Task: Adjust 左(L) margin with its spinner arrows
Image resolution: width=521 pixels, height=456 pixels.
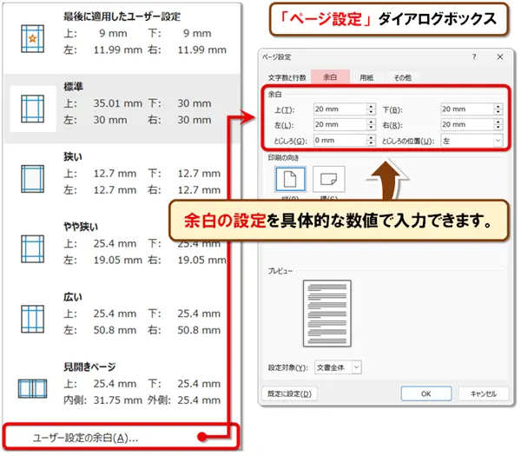Action: (371, 124)
